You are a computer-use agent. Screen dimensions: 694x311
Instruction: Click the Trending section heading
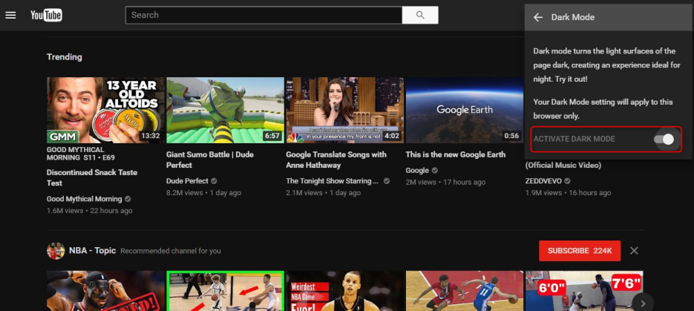(x=64, y=56)
